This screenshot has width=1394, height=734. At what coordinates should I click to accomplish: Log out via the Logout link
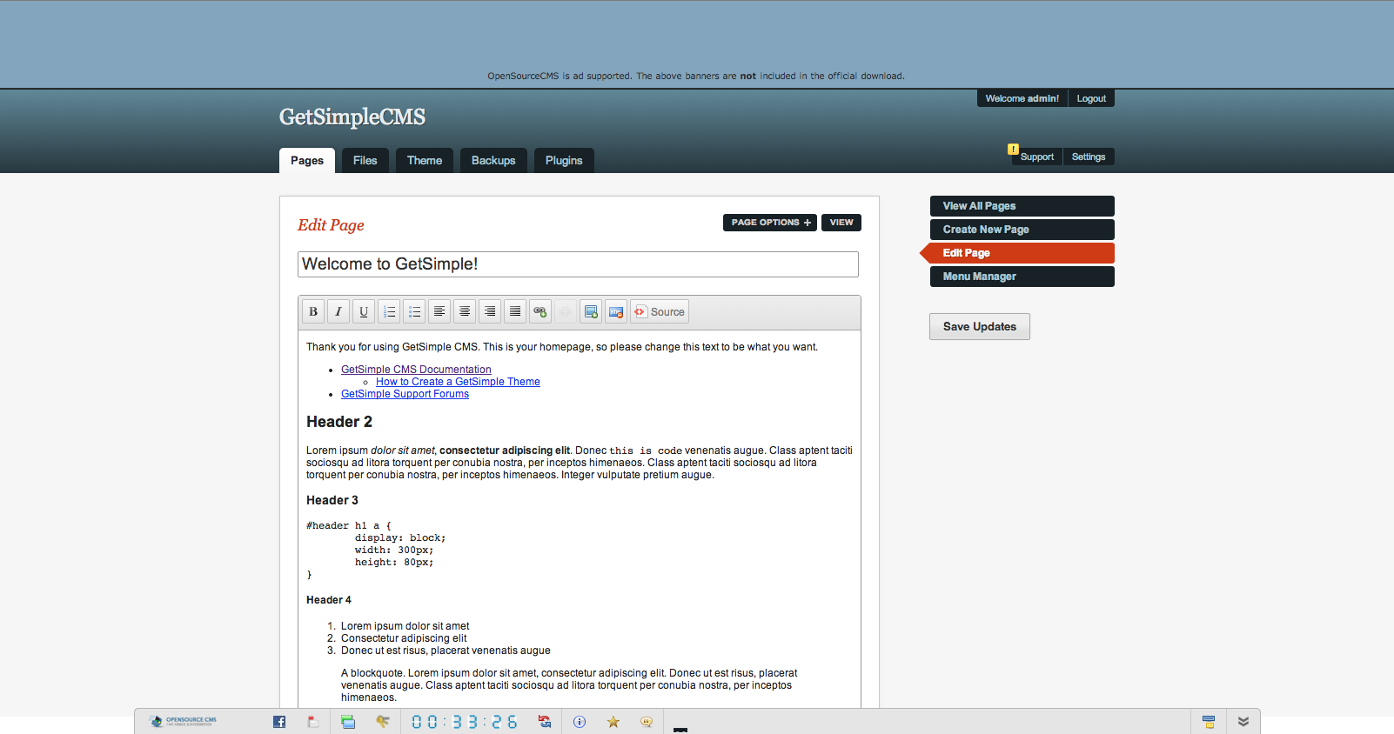[1091, 98]
